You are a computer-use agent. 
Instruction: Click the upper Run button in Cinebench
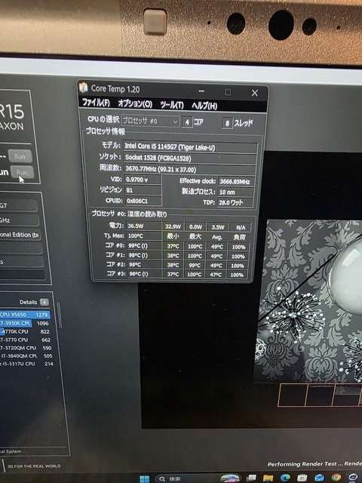[x=20, y=156]
